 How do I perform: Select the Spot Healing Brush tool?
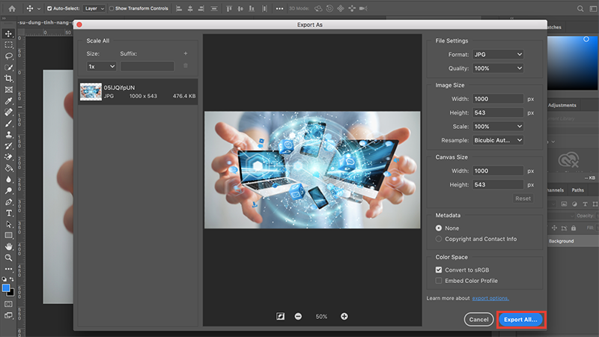click(8, 112)
